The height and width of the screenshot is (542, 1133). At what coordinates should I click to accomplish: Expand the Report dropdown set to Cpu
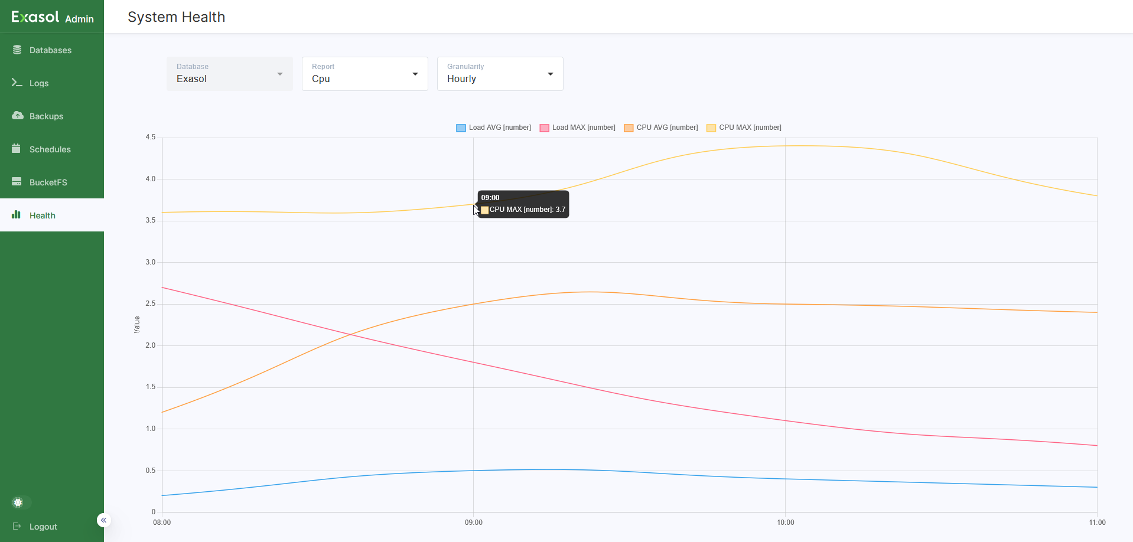coord(364,74)
